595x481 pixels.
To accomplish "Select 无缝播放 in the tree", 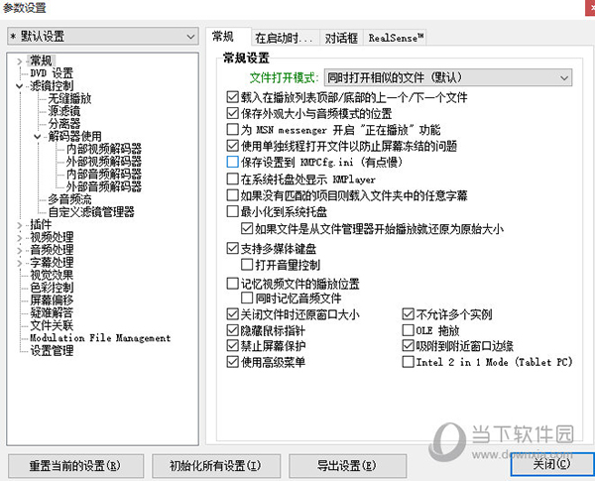I will point(69,99).
